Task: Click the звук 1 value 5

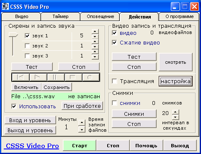Action: [x=82, y=36]
